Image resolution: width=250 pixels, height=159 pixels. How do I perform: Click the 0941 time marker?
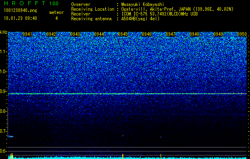point(27,34)
